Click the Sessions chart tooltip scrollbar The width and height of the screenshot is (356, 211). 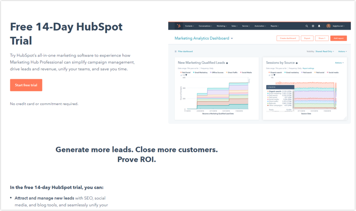click(293, 99)
